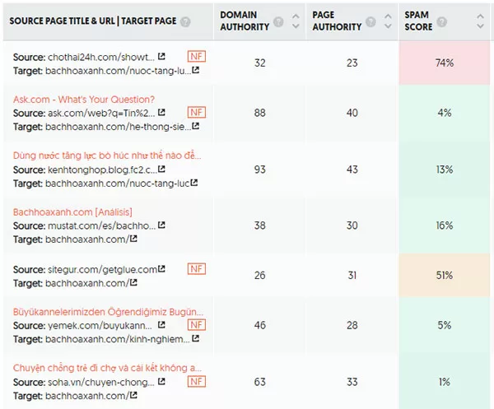Click target URL bachhoaxanh.com/he-thong-sie...

coord(118,127)
